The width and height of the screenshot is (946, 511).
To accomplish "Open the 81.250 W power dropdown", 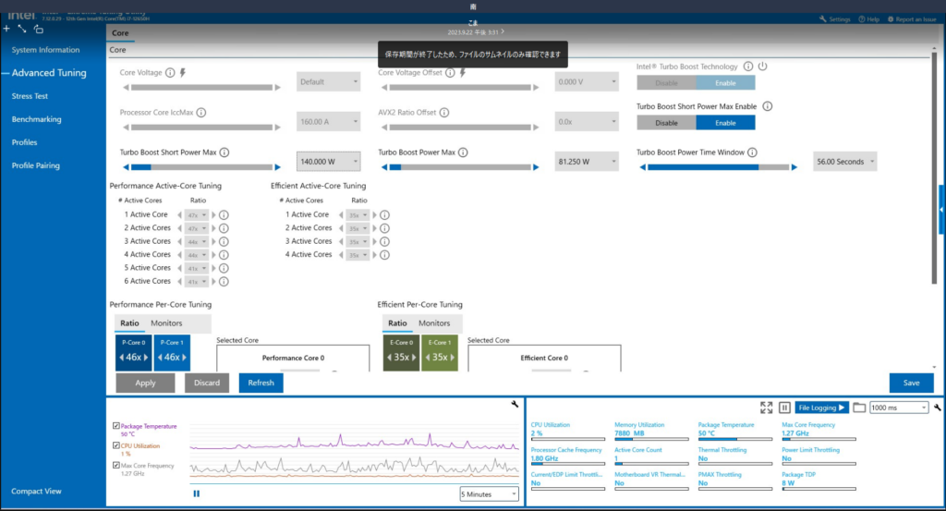I will pos(587,161).
